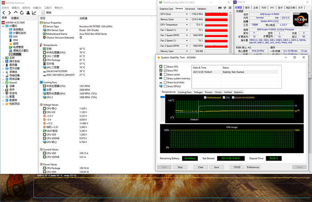The width and height of the screenshot is (312, 202).
Task: Go forward with AIDA64 toolbar right arrow
Action: 9,13
